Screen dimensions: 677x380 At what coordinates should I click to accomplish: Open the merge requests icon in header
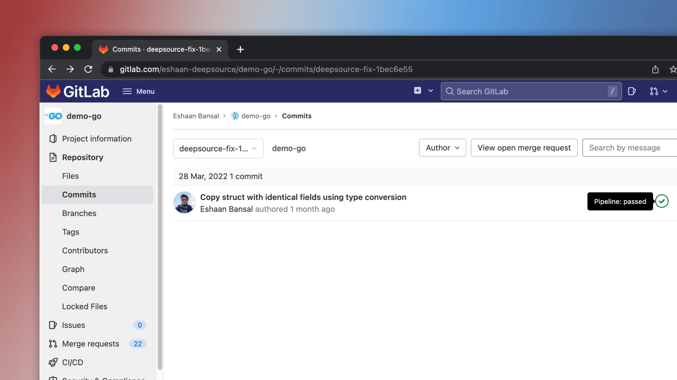pos(654,91)
